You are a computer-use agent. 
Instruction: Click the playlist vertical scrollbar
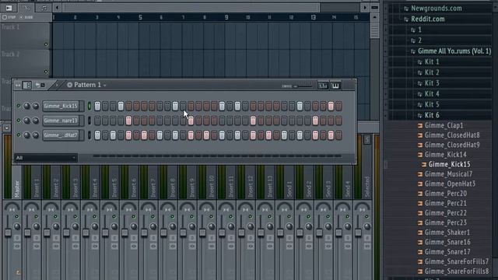tap(375, 30)
